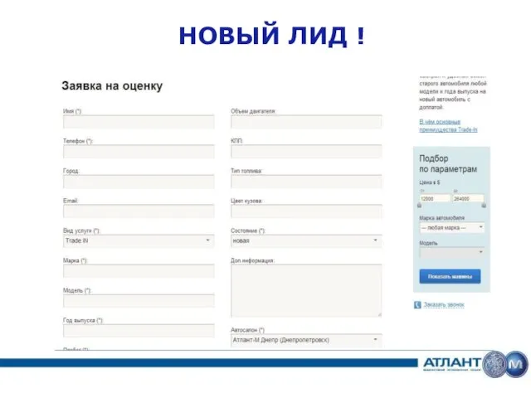The height and width of the screenshot is (398, 531).
Task: Open the Марка автомобиля любая марка dropdown
Action: tap(452, 228)
